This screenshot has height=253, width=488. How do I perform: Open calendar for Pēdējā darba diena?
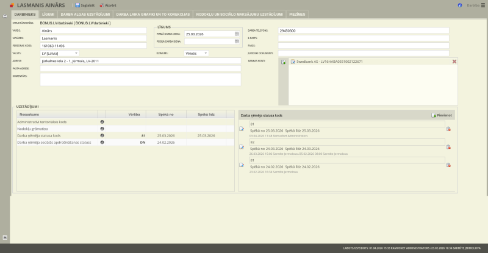point(237,42)
